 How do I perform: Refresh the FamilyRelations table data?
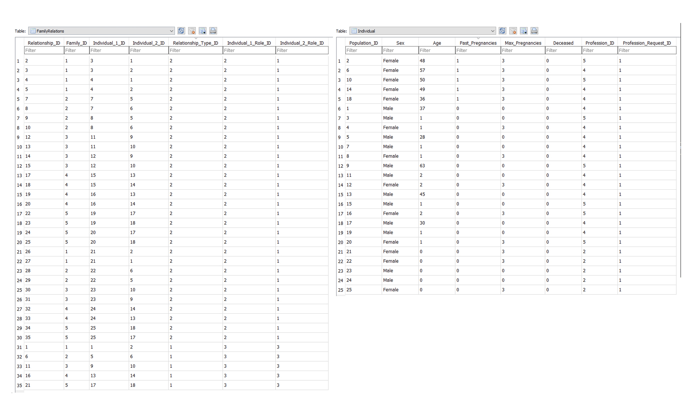(x=181, y=31)
